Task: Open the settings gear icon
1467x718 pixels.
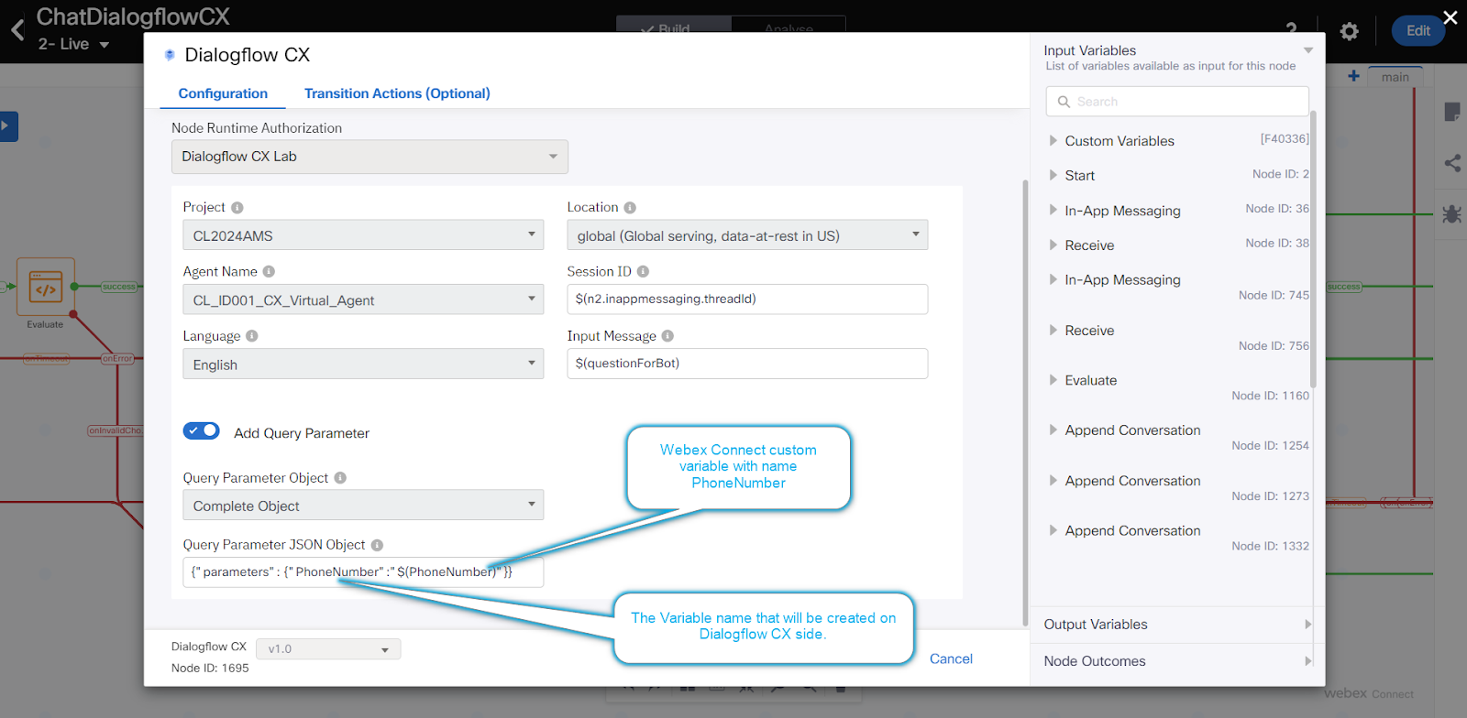Action: (1349, 31)
